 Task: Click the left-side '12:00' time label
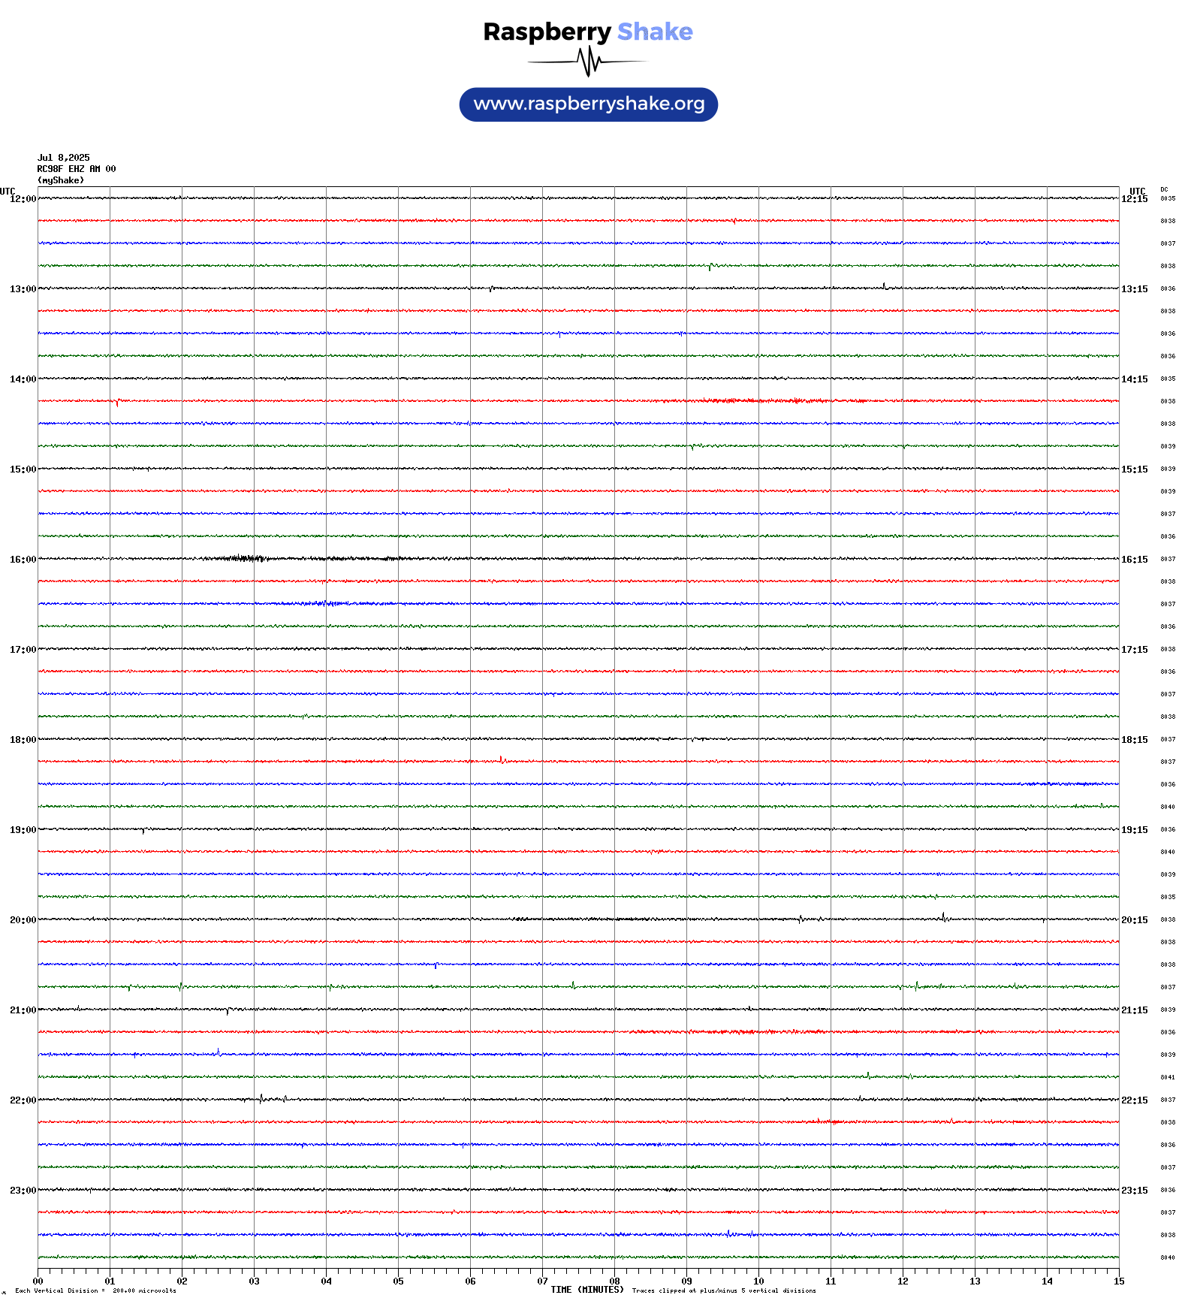[x=23, y=199]
